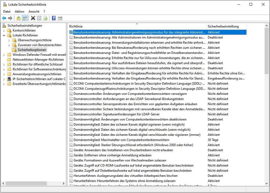Image resolution: width=270 pixels, height=193 pixels.
Task: Open the Aktion menu
Action: click(19, 12)
